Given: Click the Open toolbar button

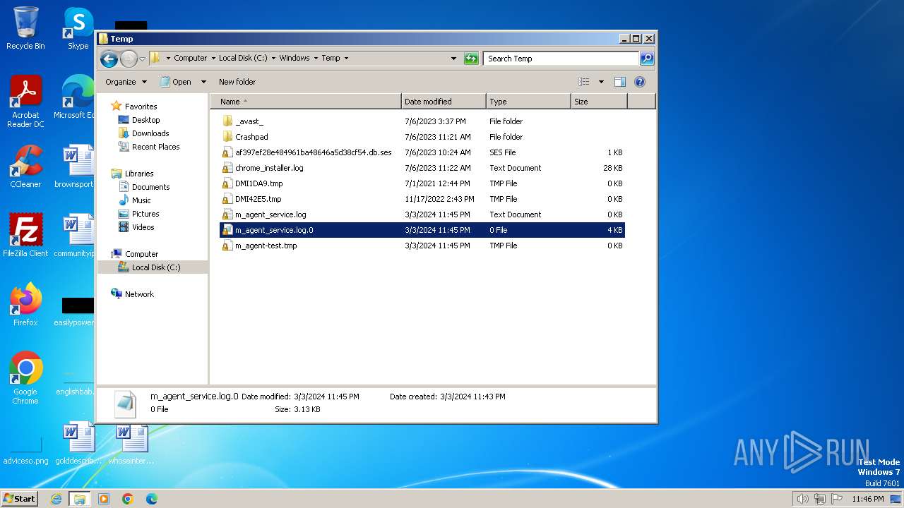Looking at the screenshot, I should coord(176,82).
